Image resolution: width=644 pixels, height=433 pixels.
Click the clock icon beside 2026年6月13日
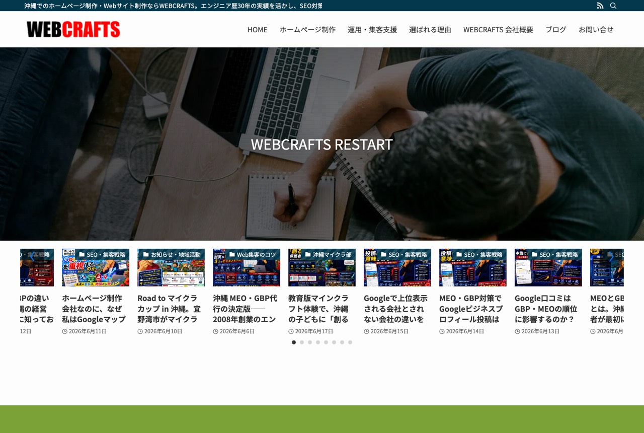(517, 331)
